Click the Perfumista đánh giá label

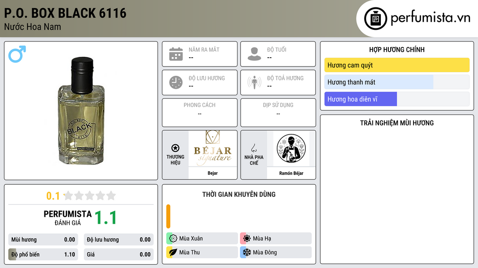coord(68,218)
